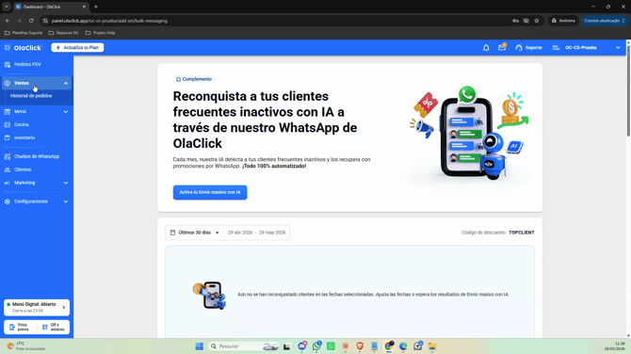
Task: Open the notifications bell
Action: 486,47
